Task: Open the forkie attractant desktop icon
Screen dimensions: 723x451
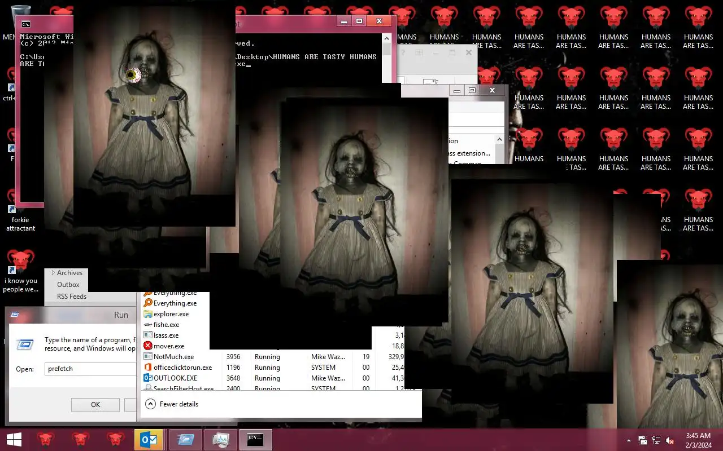Action: click(x=21, y=211)
